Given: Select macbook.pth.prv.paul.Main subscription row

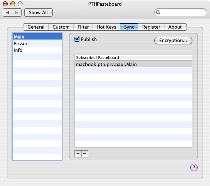Looking at the screenshot, I should pos(133,64).
